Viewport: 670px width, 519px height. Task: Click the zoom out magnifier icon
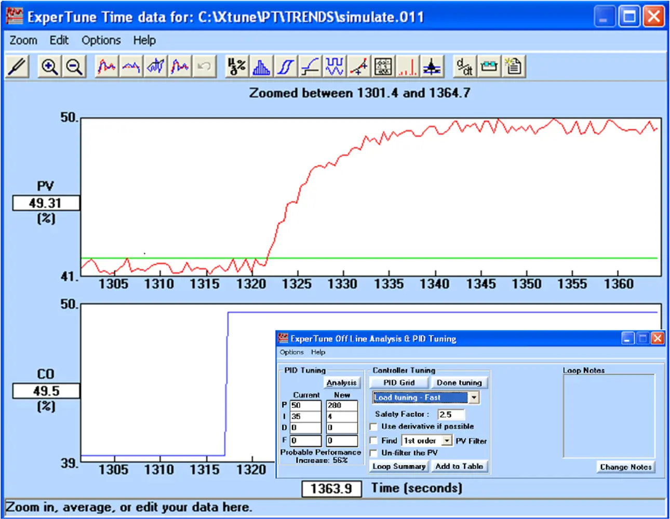coord(74,67)
